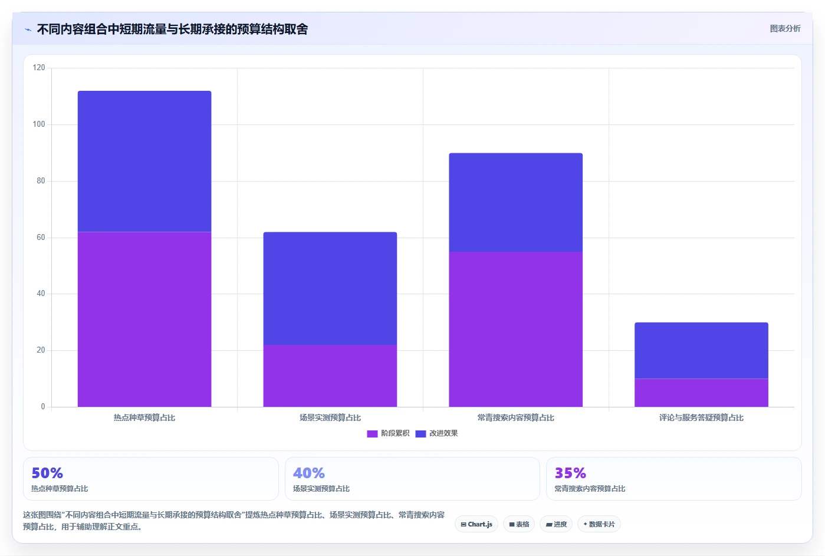Click blue bar segment for 评论与服务答疑预算占比

(x=701, y=350)
